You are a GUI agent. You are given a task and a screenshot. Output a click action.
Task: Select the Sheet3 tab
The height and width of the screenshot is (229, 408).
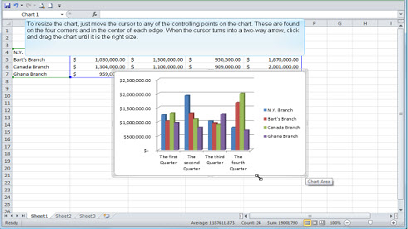pyautogui.click(x=87, y=216)
